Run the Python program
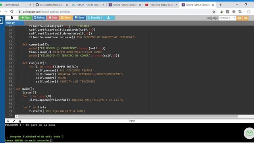 click(25, 17)
